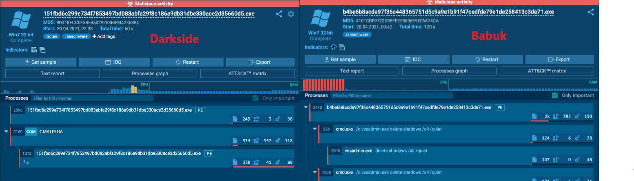Click the windows-stack indicator in Babuk panel

coord(342,47)
